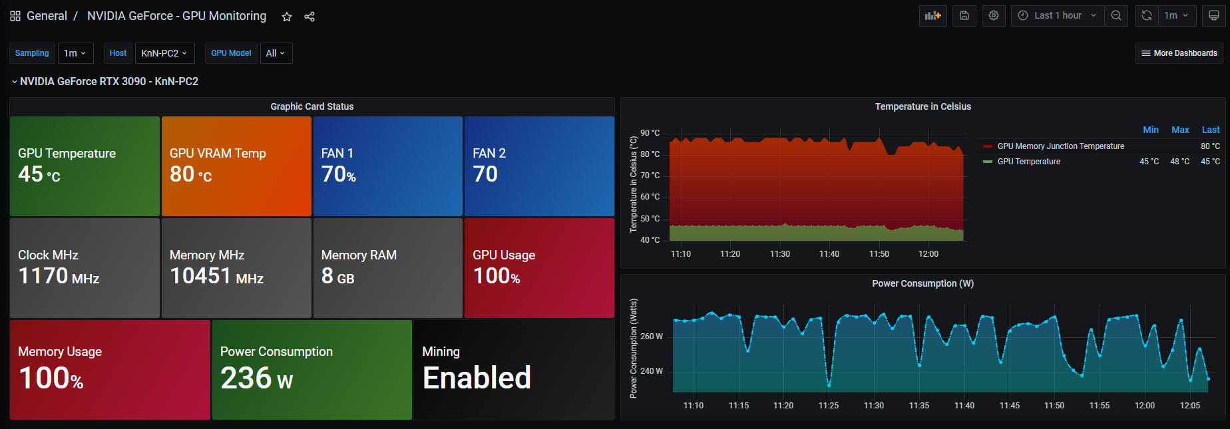Add a new panel to dashboard
This screenshot has height=429, width=1230.
(x=933, y=15)
